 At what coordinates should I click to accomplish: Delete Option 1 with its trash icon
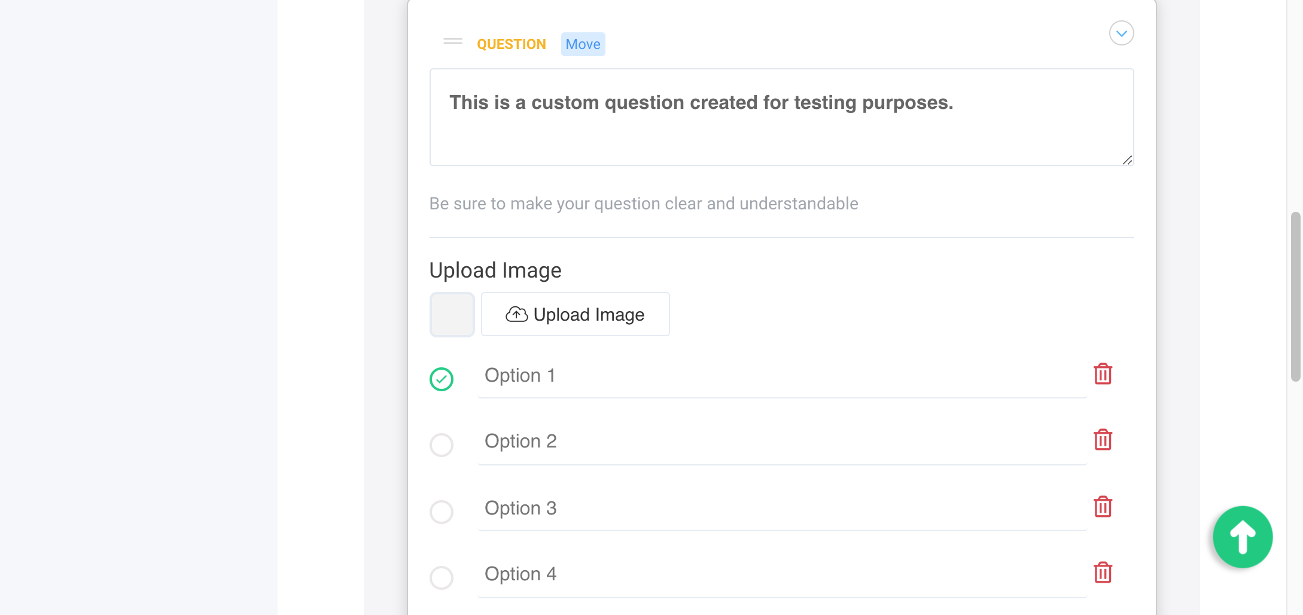tap(1103, 375)
